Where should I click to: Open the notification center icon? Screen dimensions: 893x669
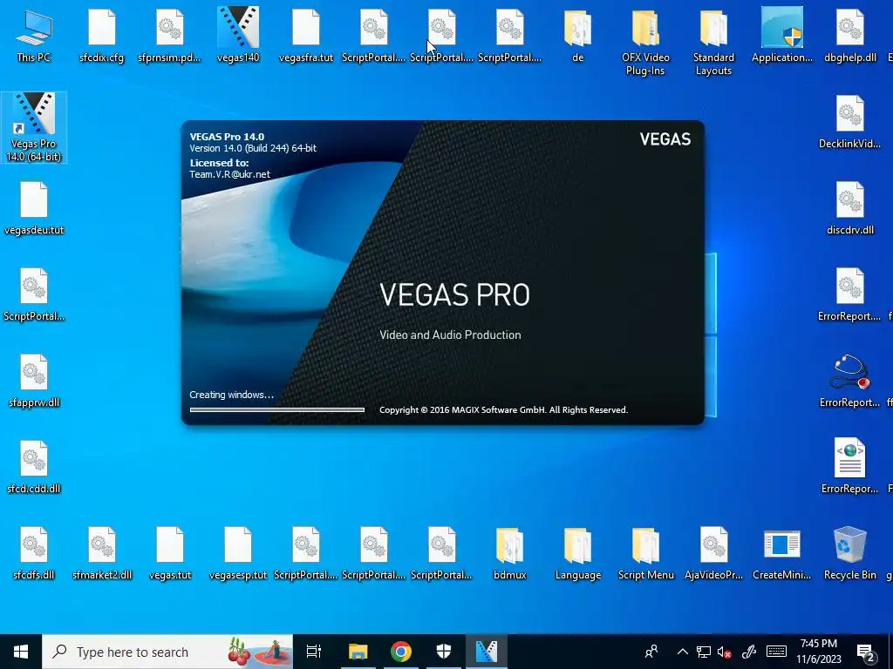866,652
